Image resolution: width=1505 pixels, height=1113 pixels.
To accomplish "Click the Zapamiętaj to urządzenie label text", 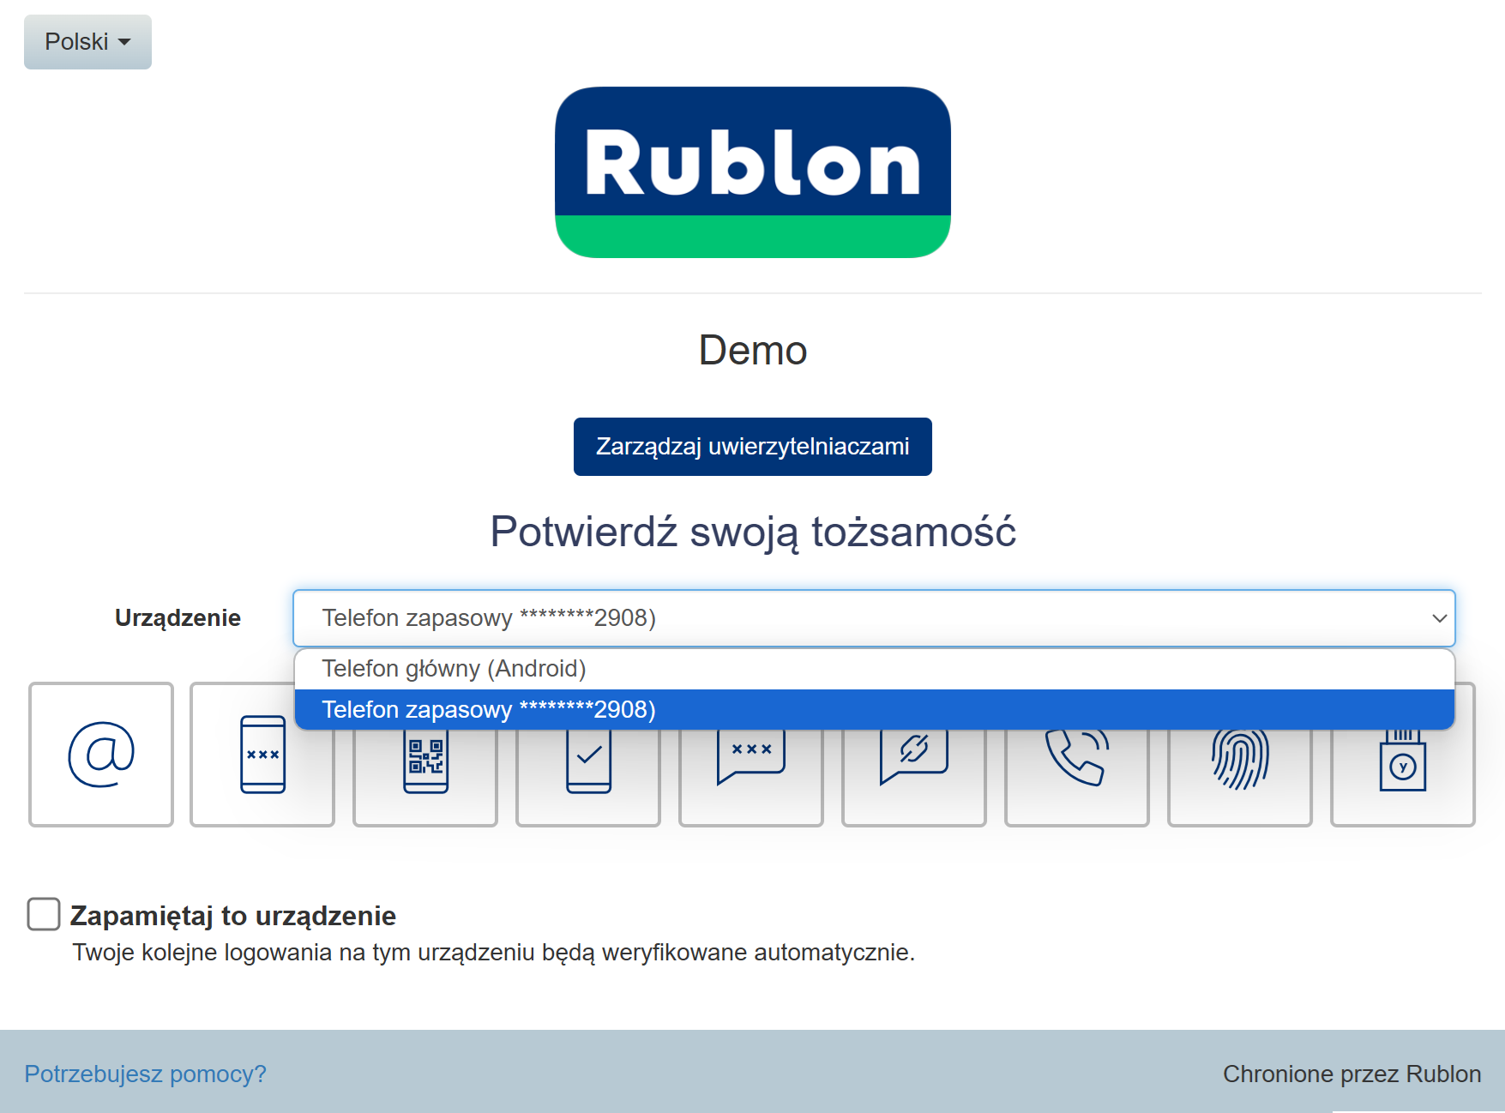I will pyautogui.click(x=232, y=916).
